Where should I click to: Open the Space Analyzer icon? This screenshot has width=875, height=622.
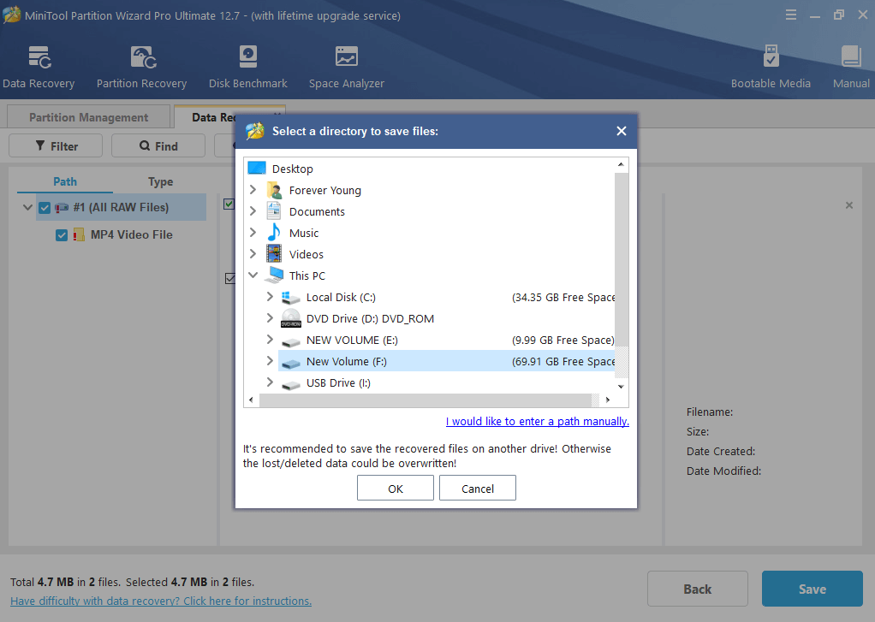347,57
